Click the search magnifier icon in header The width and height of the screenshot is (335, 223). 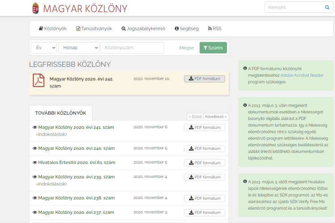pos(327,8)
